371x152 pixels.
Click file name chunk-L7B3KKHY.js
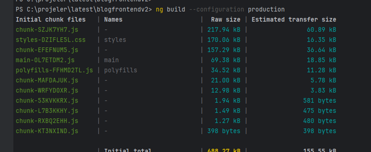(x=47, y=111)
